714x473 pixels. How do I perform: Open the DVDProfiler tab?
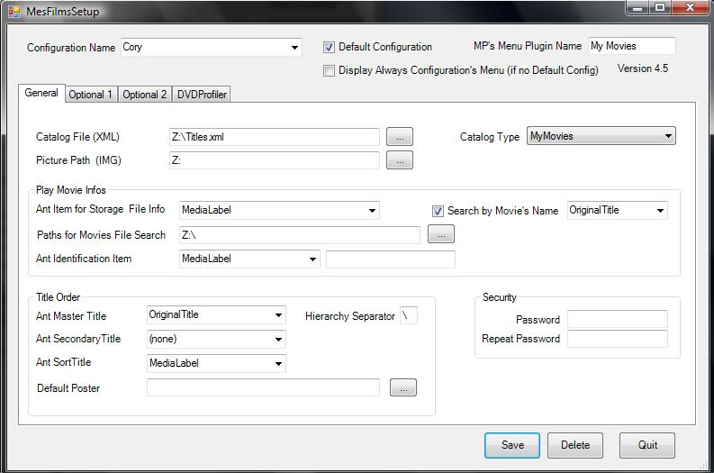click(x=202, y=95)
